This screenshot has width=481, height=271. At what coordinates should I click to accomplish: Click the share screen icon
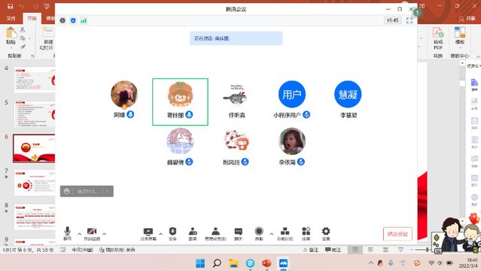[148, 231]
